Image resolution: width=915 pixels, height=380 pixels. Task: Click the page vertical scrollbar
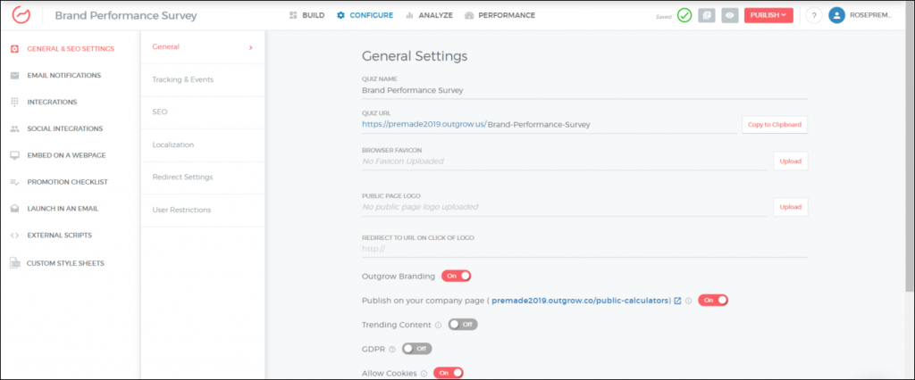909,161
